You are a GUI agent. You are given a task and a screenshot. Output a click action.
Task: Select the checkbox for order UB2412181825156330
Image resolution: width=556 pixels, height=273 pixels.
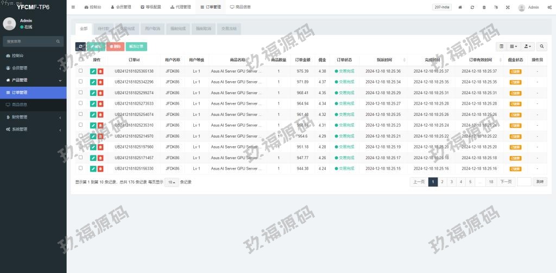pos(81,168)
